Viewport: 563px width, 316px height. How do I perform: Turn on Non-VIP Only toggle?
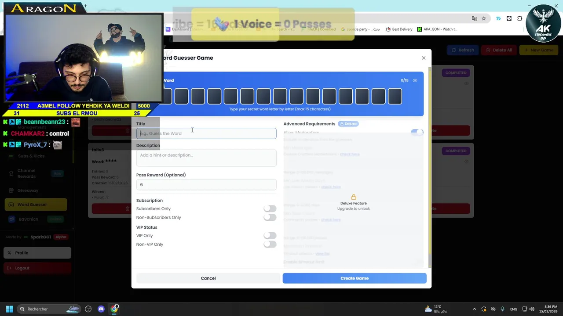(x=270, y=244)
